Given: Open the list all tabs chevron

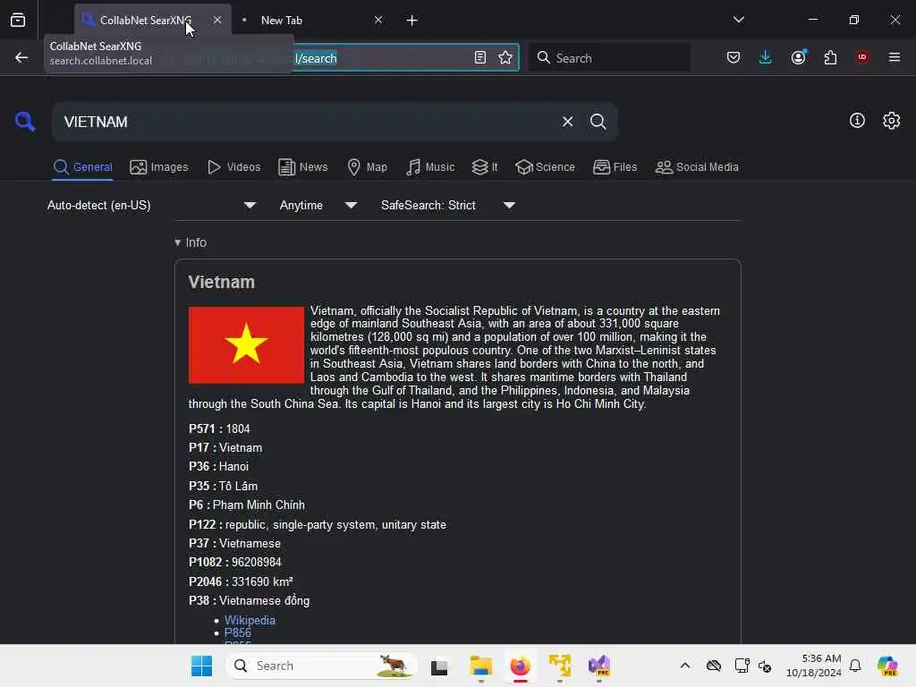Looking at the screenshot, I should 738,20.
